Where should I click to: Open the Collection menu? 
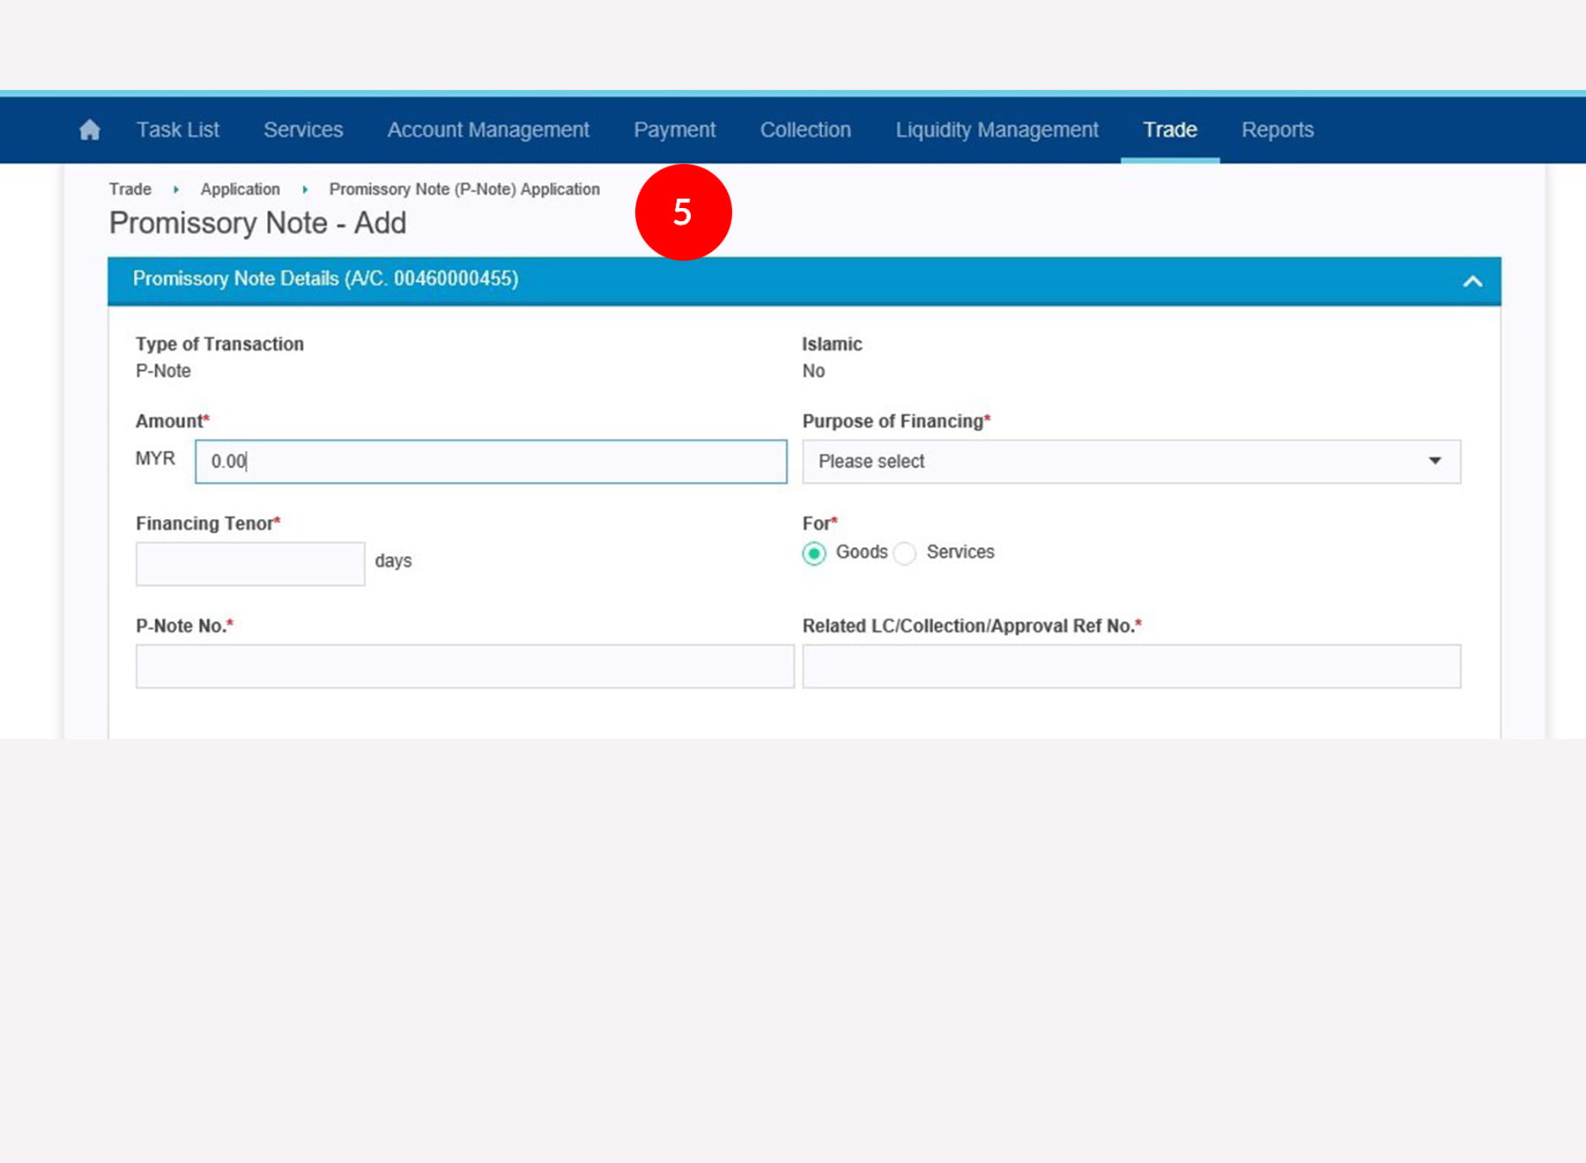(805, 130)
